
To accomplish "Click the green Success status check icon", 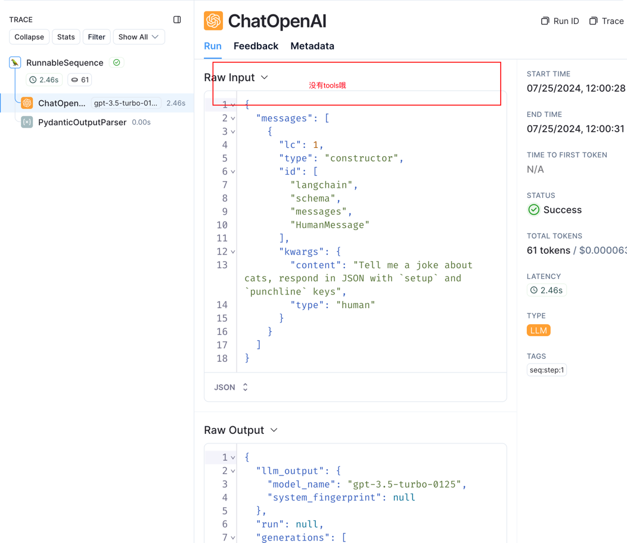I will (534, 210).
